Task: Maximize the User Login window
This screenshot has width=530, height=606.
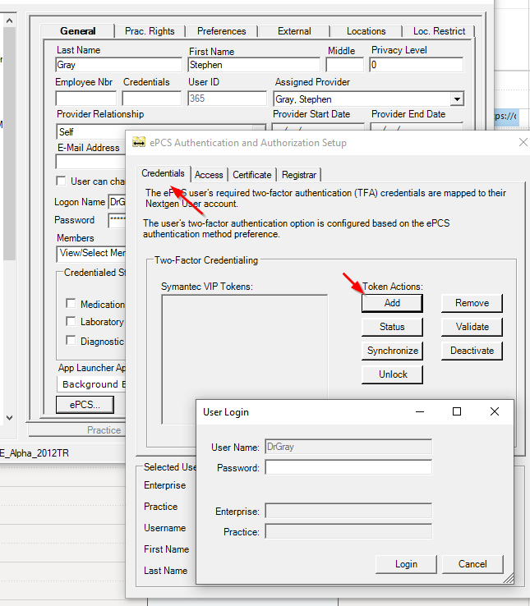Action: tap(457, 411)
